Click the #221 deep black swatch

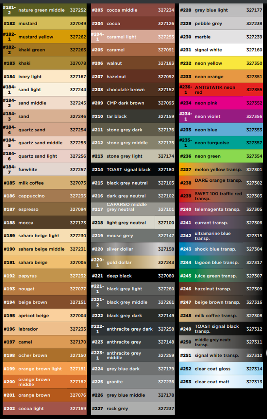pos(133,276)
